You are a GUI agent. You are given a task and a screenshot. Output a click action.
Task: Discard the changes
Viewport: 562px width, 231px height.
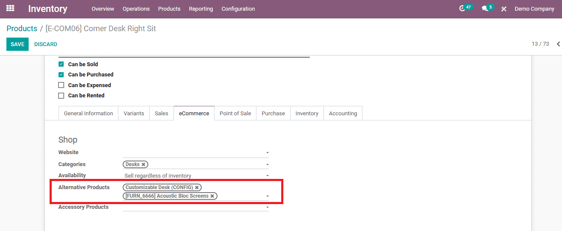click(x=46, y=44)
